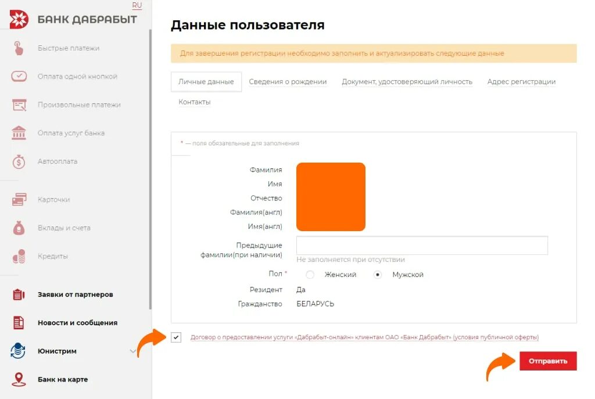The width and height of the screenshot is (595, 399).
Task: Click Автооплата menu label
Action: click(58, 161)
